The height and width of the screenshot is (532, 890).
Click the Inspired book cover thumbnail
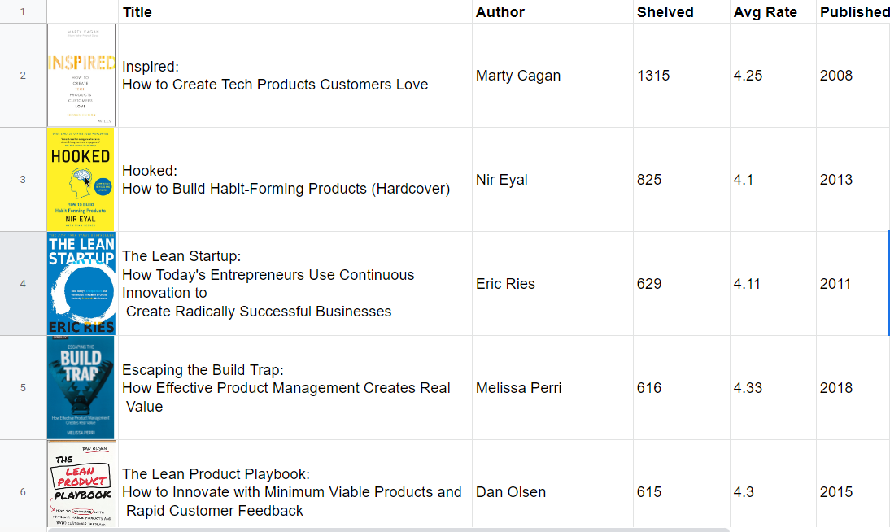click(x=81, y=75)
